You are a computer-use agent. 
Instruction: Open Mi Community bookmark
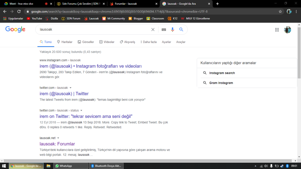(114, 19)
